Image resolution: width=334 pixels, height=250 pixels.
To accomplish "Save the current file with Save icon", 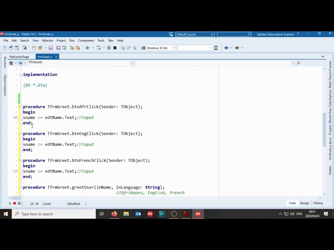I will [51, 48].
